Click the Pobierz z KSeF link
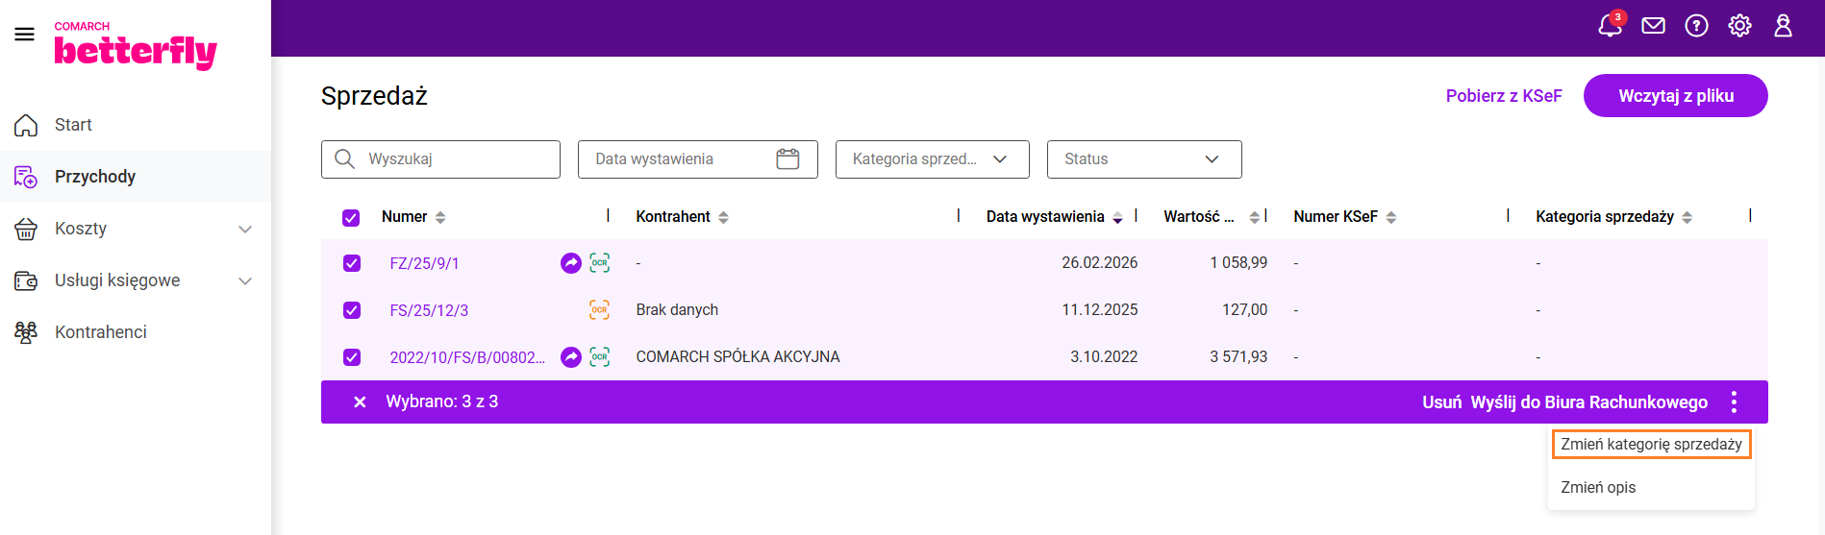This screenshot has height=535, width=1825. pyautogui.click(x=1504, y=96)
